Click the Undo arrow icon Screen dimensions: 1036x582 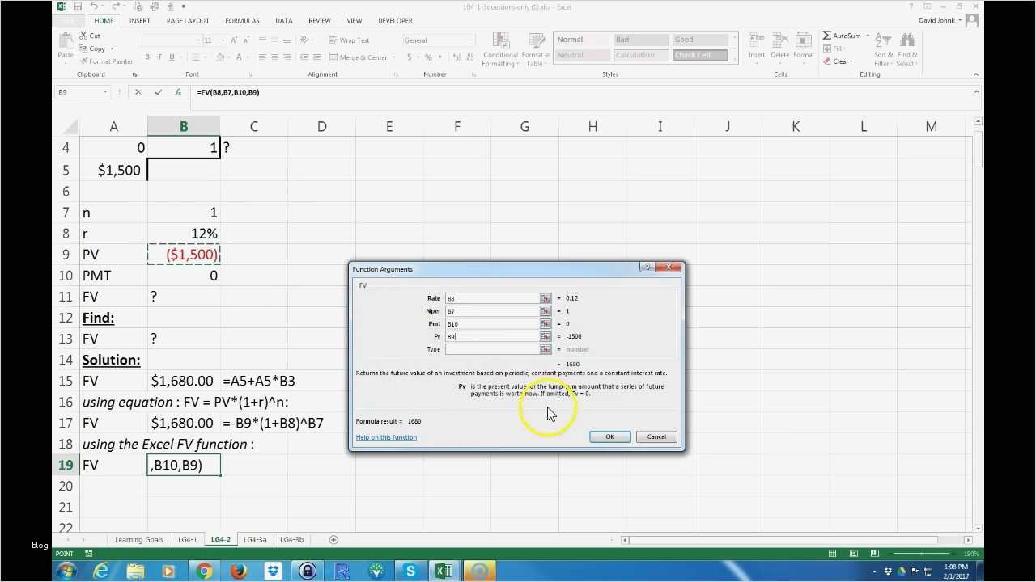[95, 6]
